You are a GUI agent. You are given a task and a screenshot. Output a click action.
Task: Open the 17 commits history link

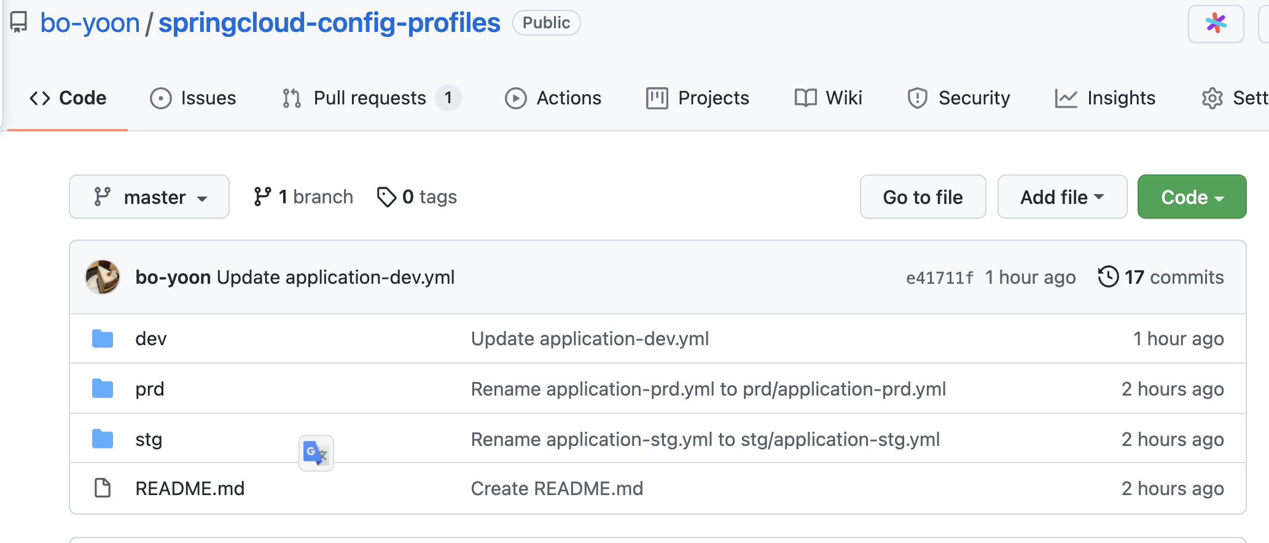[x=1161, y=277]
